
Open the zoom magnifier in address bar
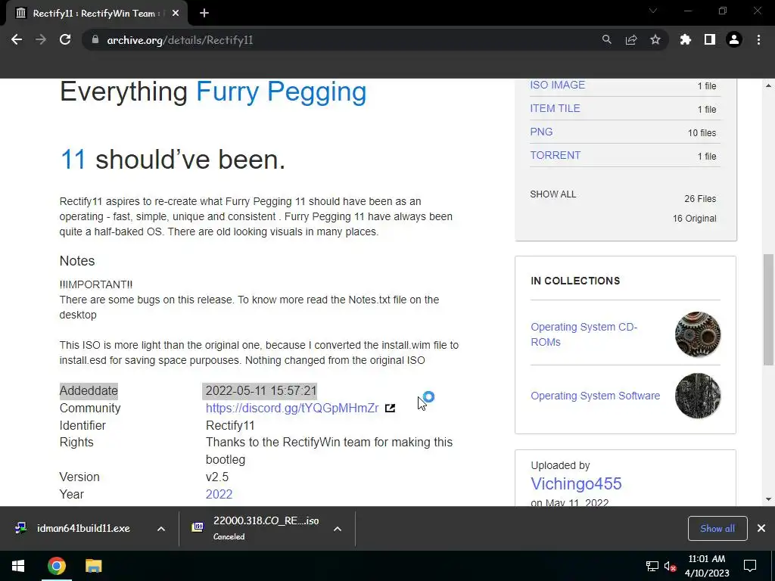(606, 39)
